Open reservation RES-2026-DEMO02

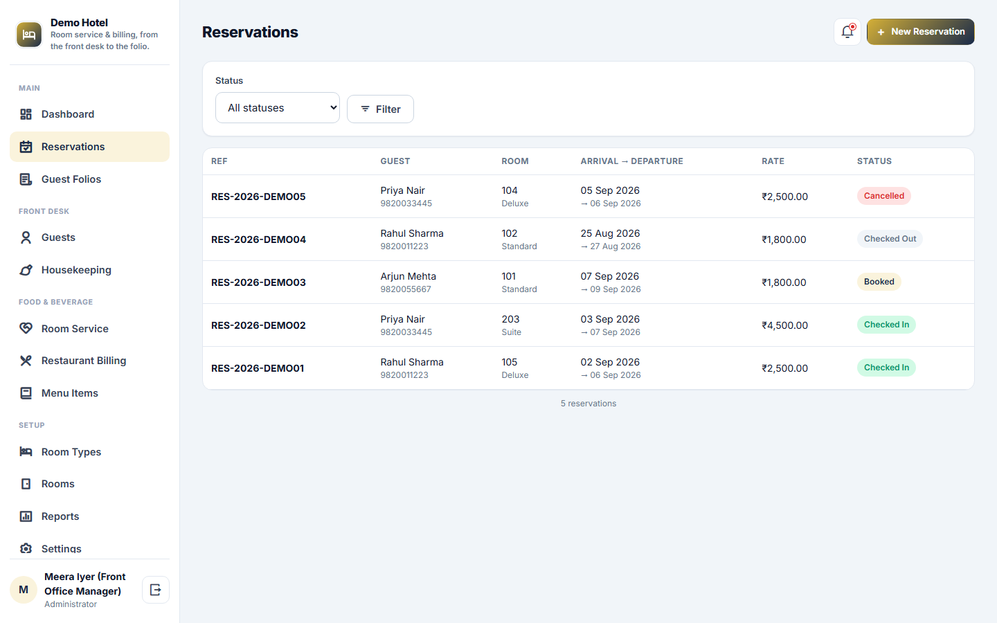point(258,325)
